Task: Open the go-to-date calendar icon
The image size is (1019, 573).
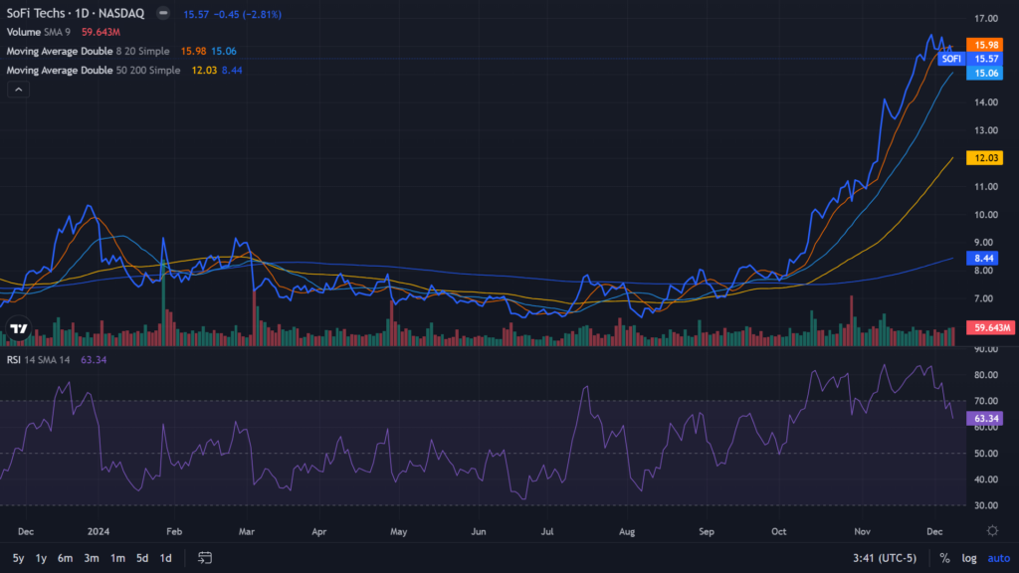Action: [205, 558]
